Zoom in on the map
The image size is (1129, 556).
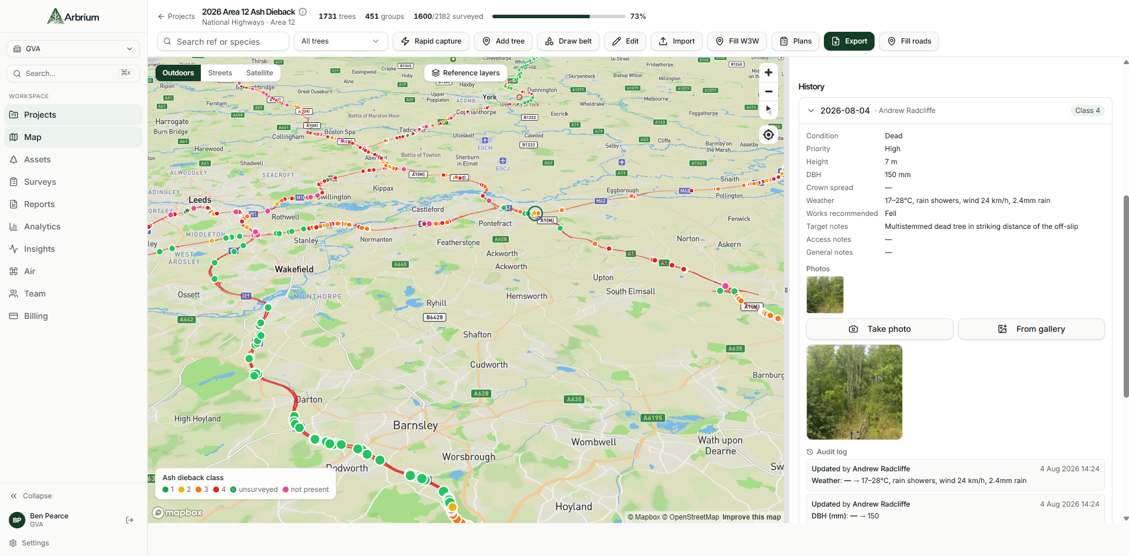coord(769,72)
